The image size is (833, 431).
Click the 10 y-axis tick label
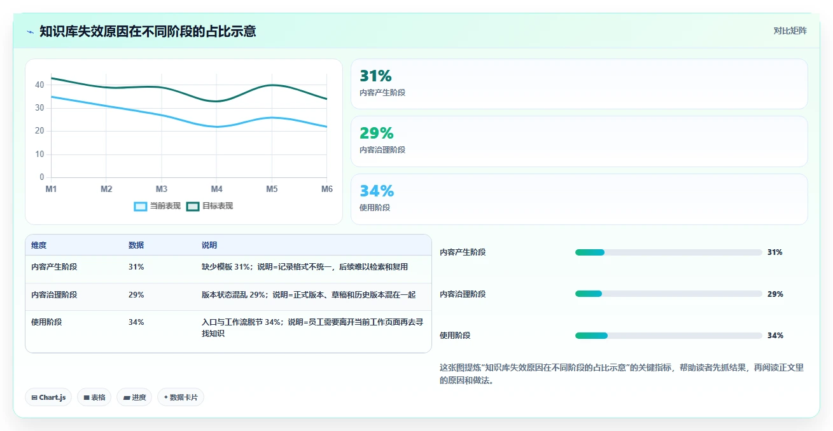click(39, 154)
